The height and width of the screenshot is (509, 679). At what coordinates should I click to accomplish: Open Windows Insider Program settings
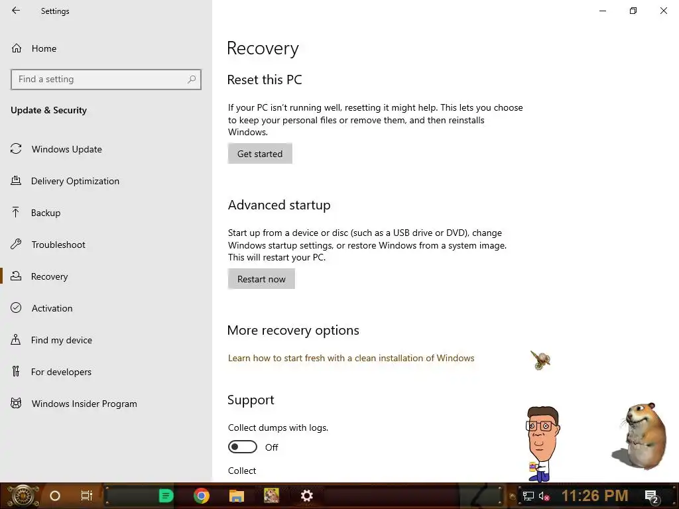click(84, 404)
